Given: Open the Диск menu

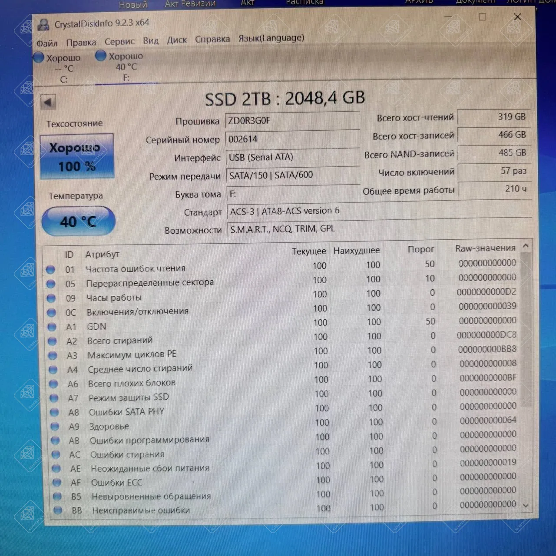Looking at the screenshot, I should pyautogui.click(x=177, y=40).
